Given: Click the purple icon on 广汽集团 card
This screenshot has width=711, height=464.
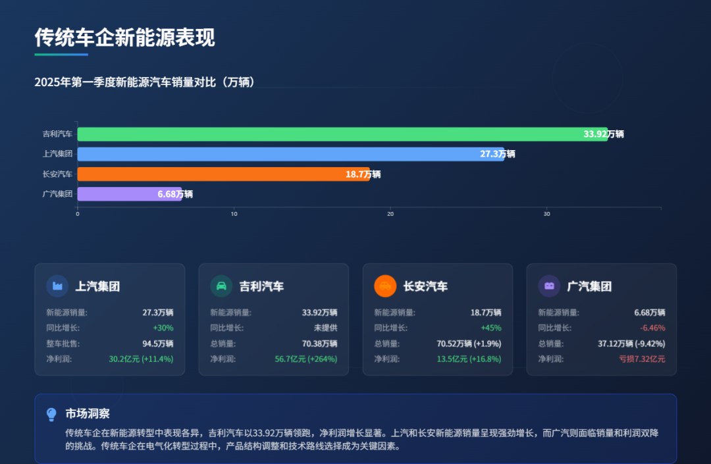Looking at the screenshot, I should [549, 286].
